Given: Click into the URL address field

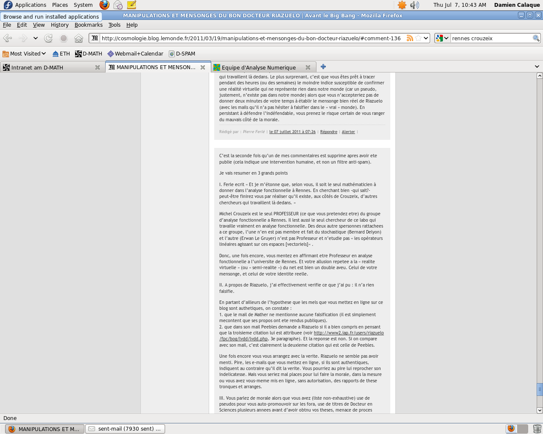Looking at the screenshot, I should pyautogui.click(x=250, y=38).
